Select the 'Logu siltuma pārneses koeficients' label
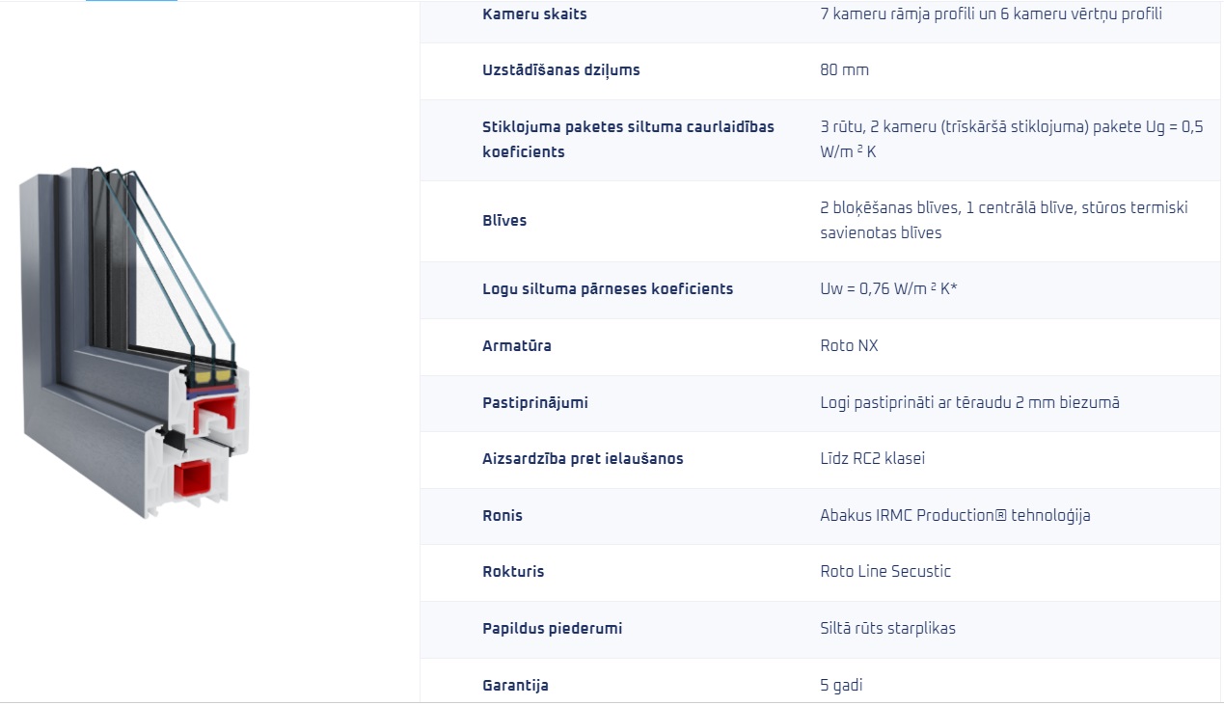 (x=608, y=289)
